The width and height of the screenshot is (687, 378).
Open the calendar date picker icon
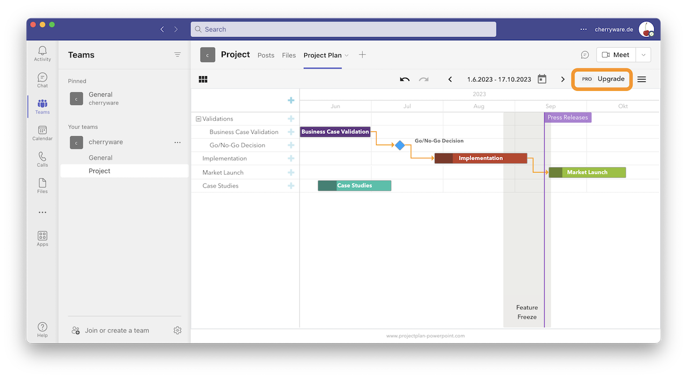tap(542, 79)
